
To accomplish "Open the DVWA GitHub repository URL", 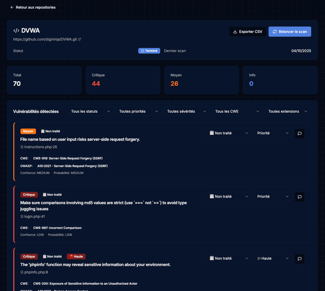I will [45, 39].
